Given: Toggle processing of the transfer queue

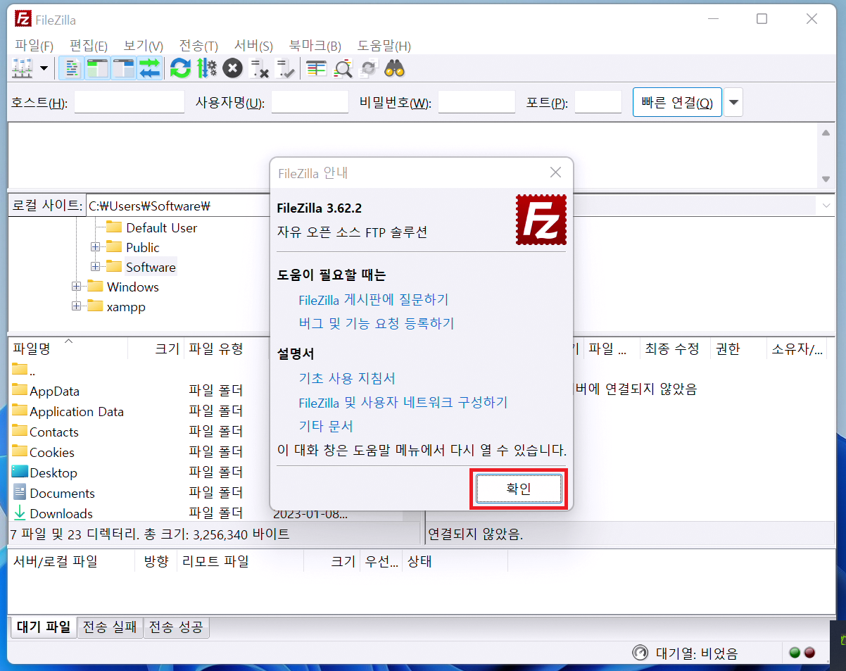Looking at the screenshot, I should click(207, 68).
